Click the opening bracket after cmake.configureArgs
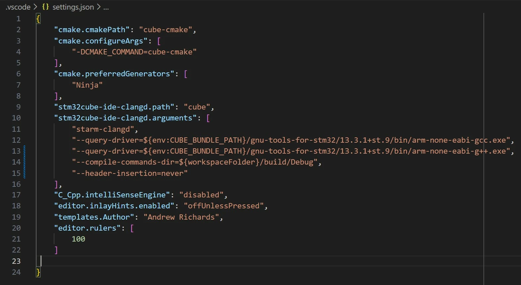Image resolution: width=521 pixels, height=285 pixels. click(x=159, y=41)
